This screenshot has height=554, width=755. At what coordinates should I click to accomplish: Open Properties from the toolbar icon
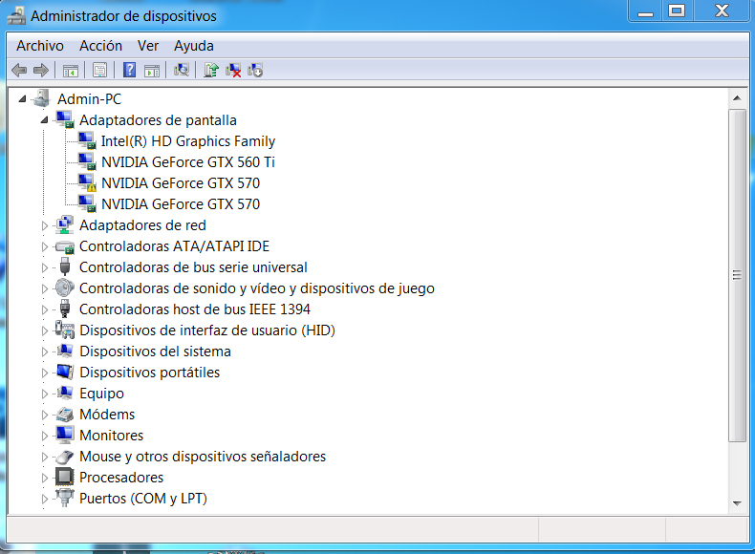pyautogui.click(x=99, y=71)
